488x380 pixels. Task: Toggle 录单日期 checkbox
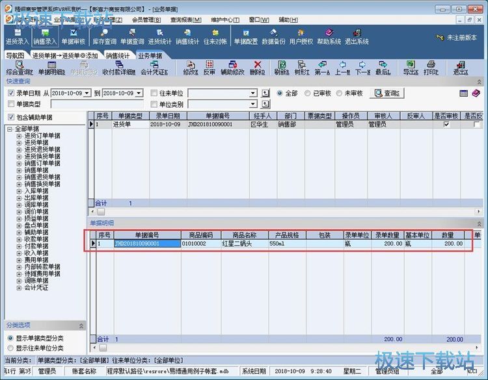11,93
